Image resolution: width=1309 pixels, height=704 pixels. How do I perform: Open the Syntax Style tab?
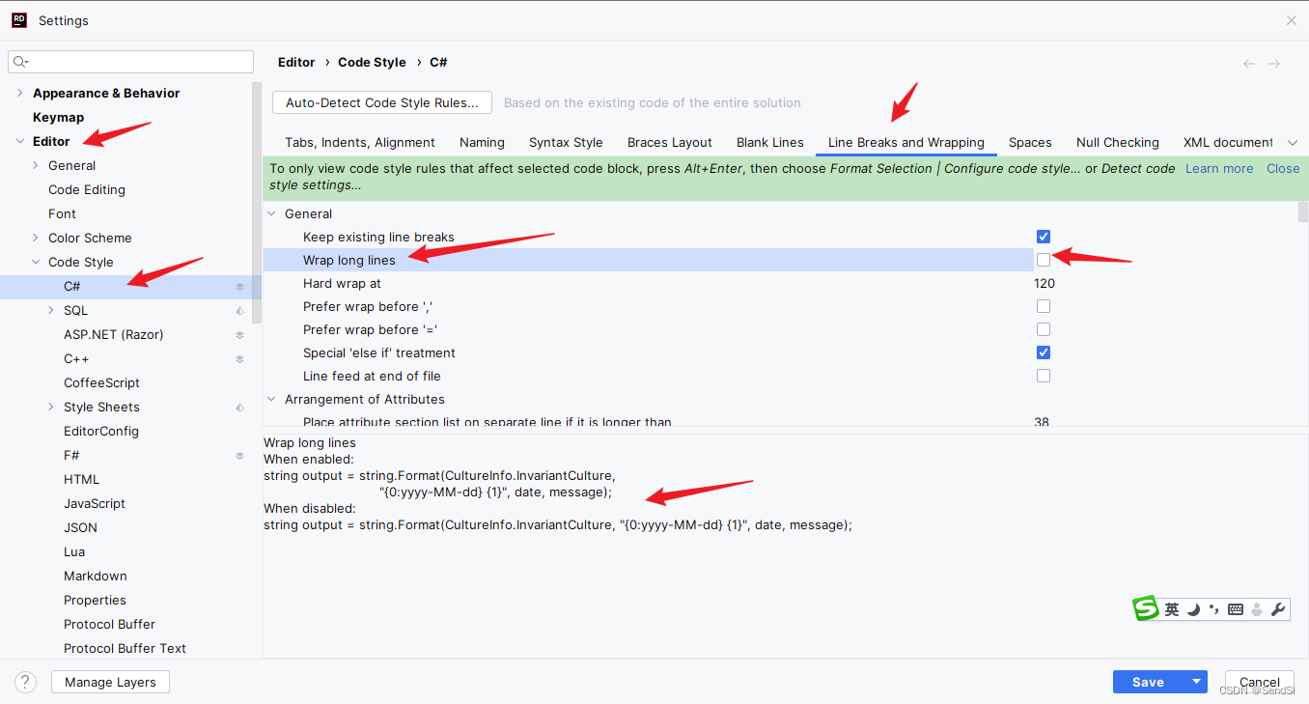pos(566,142)
